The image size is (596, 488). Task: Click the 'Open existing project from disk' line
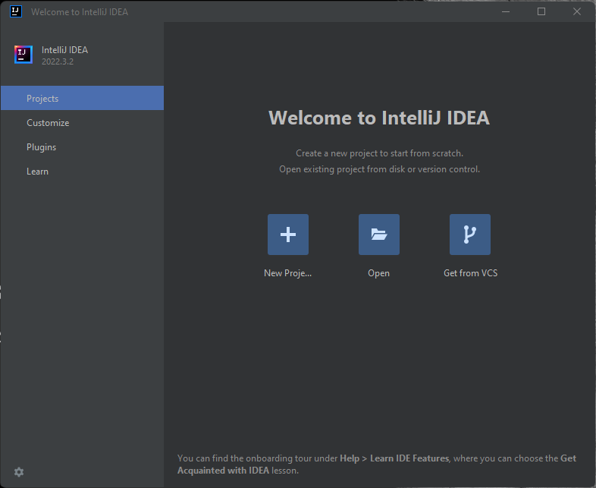(x=379, y=169)
